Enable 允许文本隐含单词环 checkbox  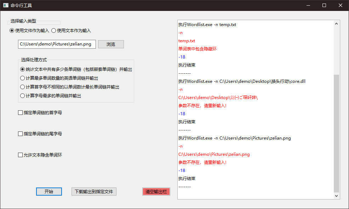click(20, 154)
